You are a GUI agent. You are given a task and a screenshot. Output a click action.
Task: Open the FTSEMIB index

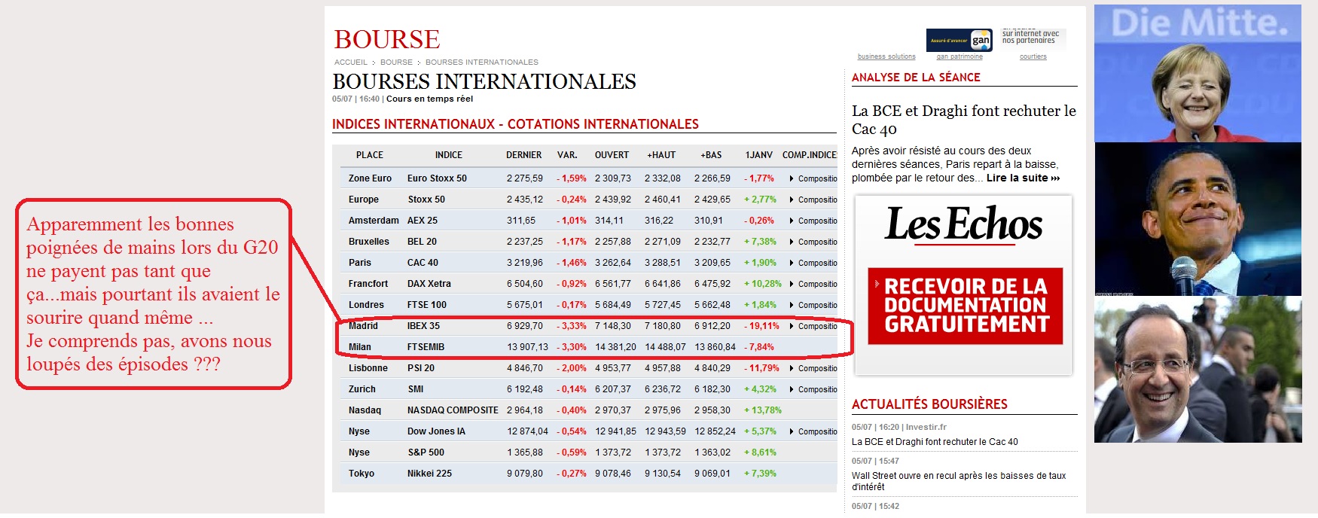pyautogui.click(x=426, y=347)
